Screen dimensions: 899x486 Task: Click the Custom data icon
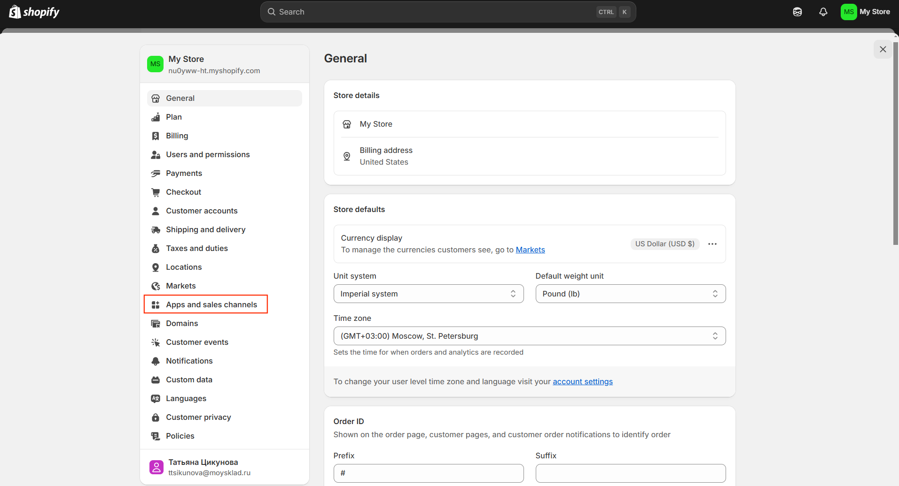[x=156, y=380]
